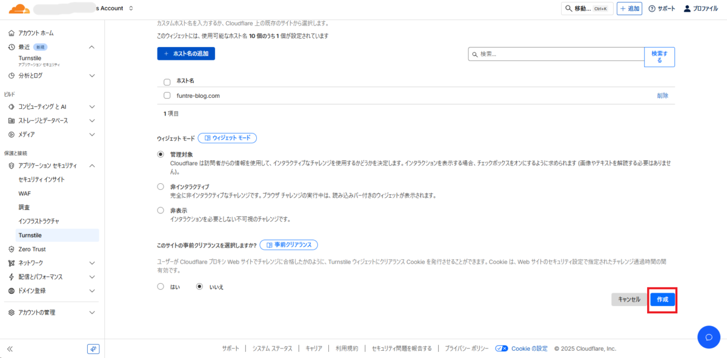Open WAF in the sidebar

[x=25, y=194]
